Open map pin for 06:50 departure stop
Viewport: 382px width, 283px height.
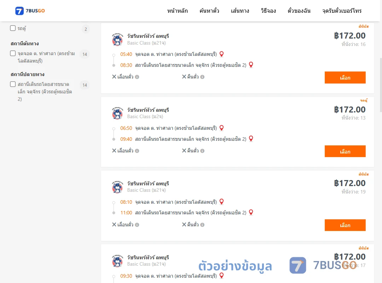click(x=221, y=128)
